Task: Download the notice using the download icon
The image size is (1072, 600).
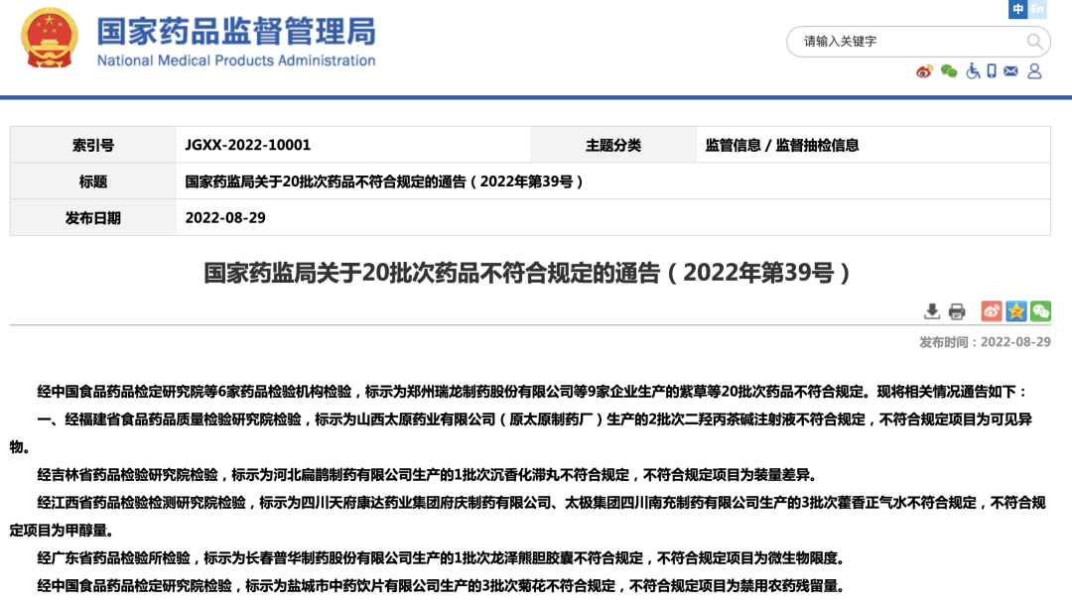Action: pos(932,311)
